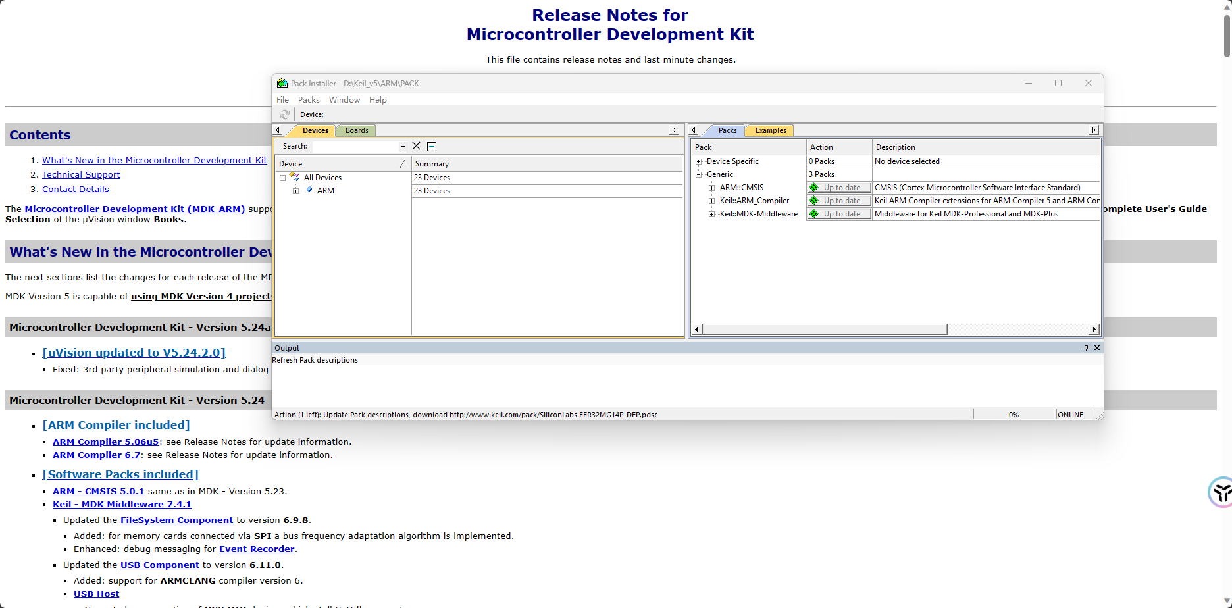Viewport: 1232px width, 608px height.
Task: Click the Pack Installer title bar app icon
Action: tap(282, 84)
